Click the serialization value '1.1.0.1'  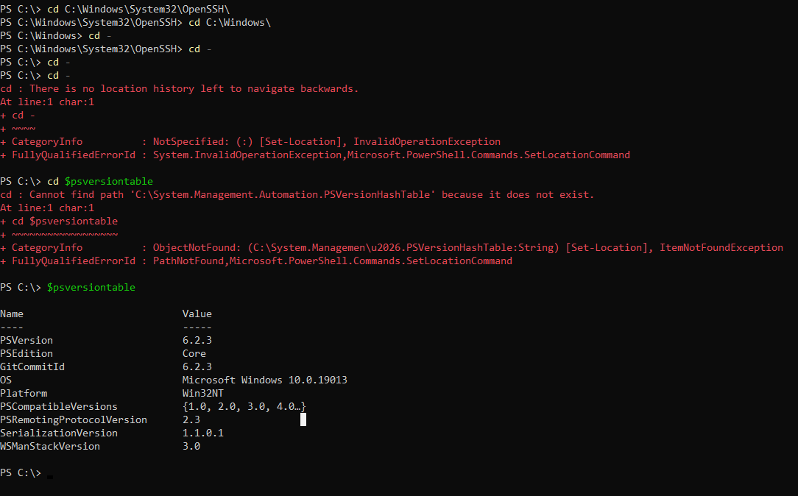pos(202,433)
